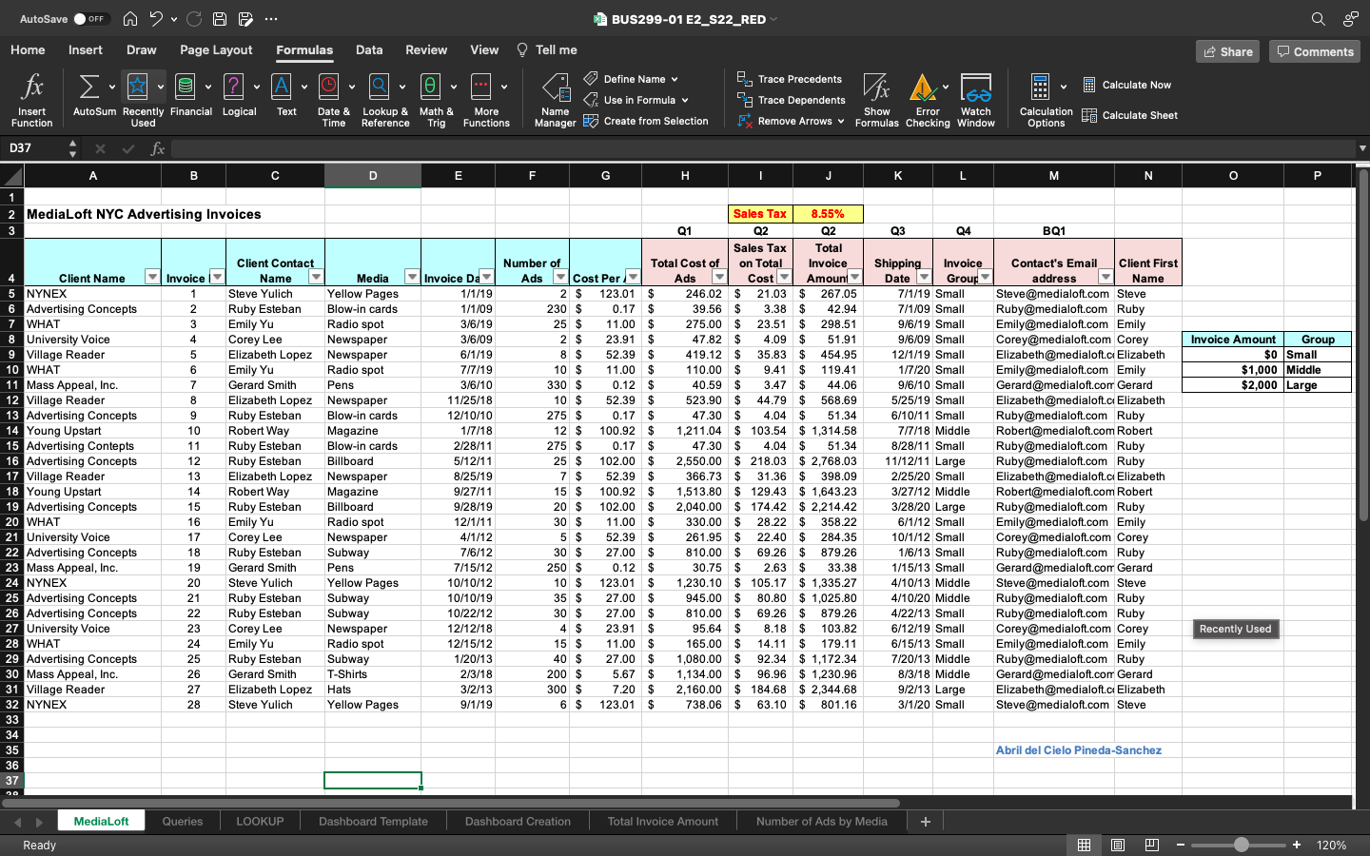The width and height of the screenshot is (1370, 856).
Task: Click the vertical scrollbar thumb
Action: (x=1362, y=344)
